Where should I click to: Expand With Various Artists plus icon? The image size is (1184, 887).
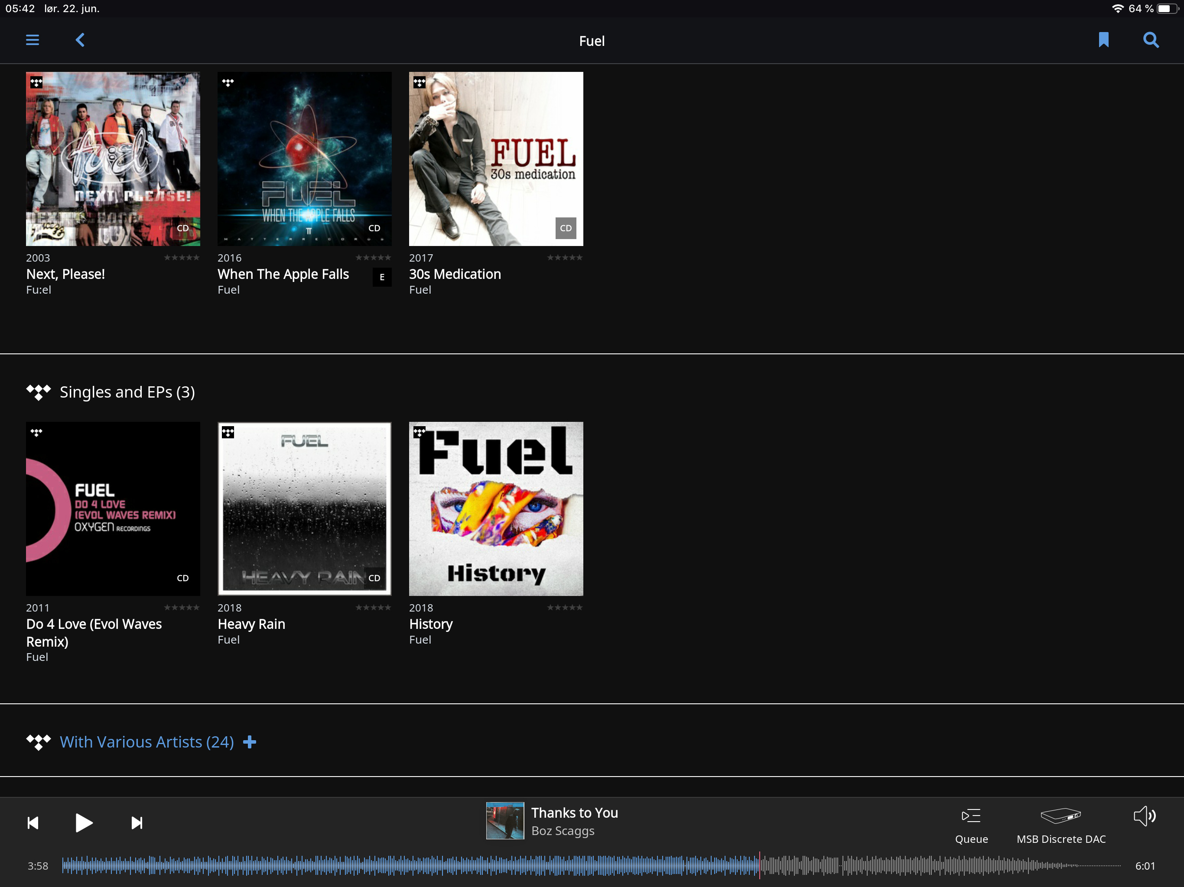tap(250, 742)
